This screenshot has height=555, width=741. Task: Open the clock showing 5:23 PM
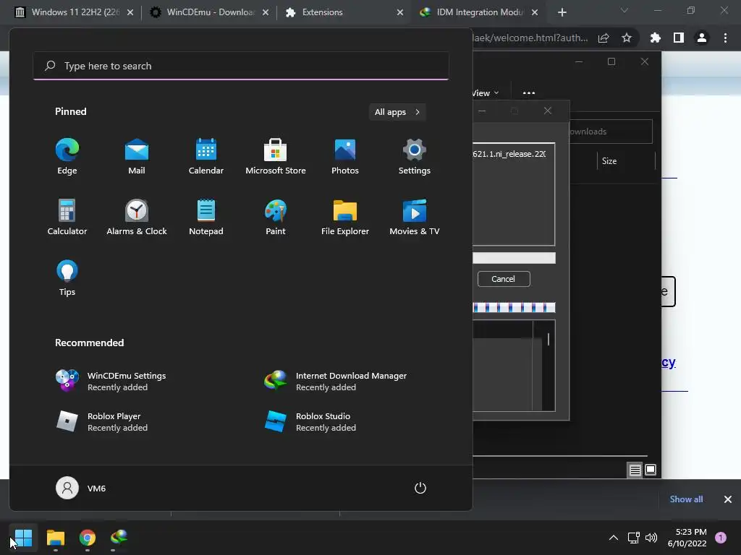click(687, 538)
